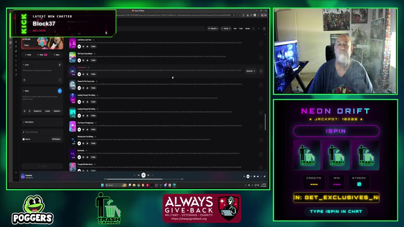Image resolution: width=404 pixels, height=227 pixels.
Task: Collapse the Lyrics section
Action: [26, 65]
